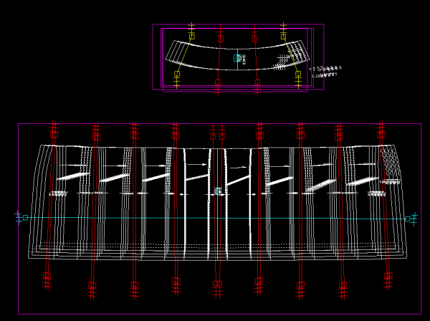Select the bottom-right red square marker of lower drawing
The image size is (430, 321).
[388, 276]
